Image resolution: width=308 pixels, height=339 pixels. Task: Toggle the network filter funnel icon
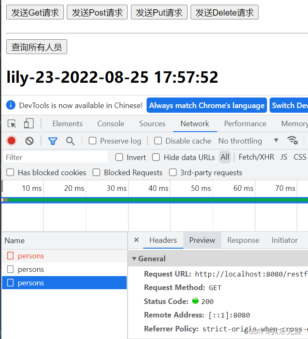coord(53,141)
